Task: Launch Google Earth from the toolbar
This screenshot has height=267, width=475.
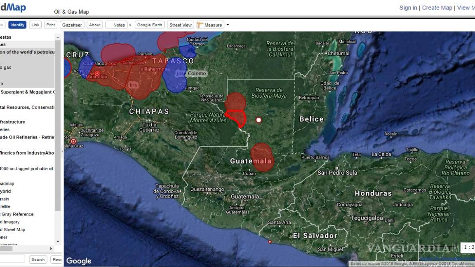Action: [150, 25]
